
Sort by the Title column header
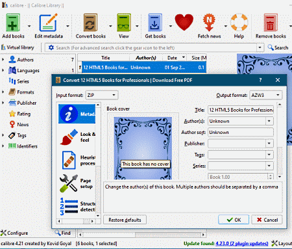click(106, 58)
